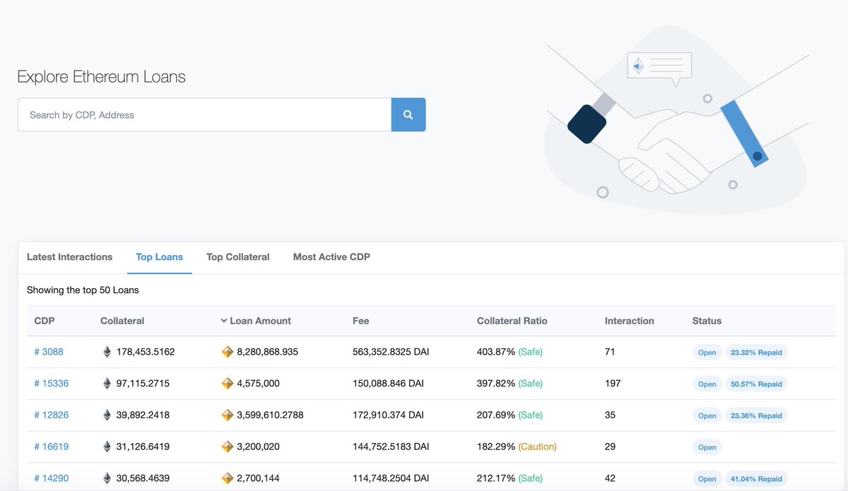
Task: Click Open status badge for CDP 3088
Action: [x=707, y=353]
